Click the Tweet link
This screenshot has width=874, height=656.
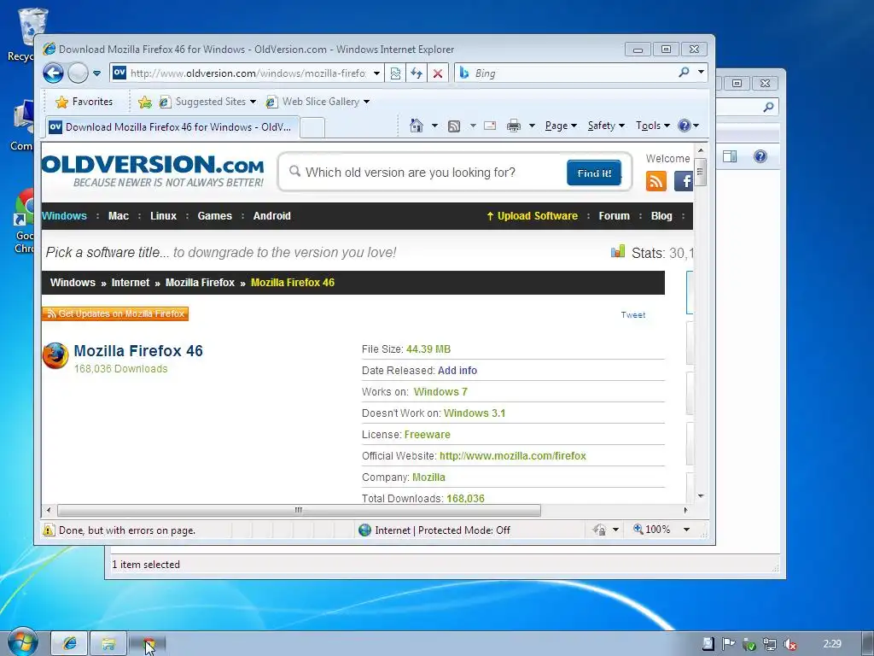633,315
